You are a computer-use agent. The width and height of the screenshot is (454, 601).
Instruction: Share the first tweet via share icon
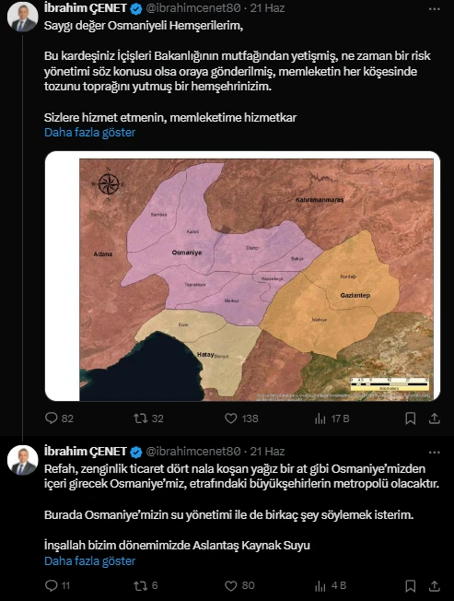click(x=434, y=418)
